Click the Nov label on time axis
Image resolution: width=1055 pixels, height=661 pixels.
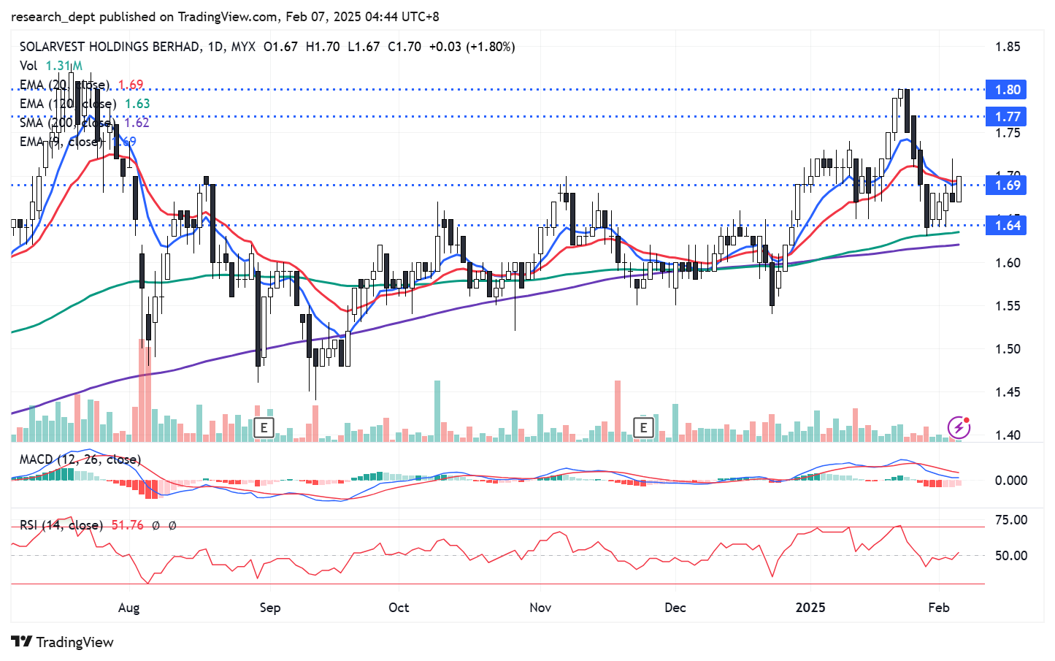(540, 608)
